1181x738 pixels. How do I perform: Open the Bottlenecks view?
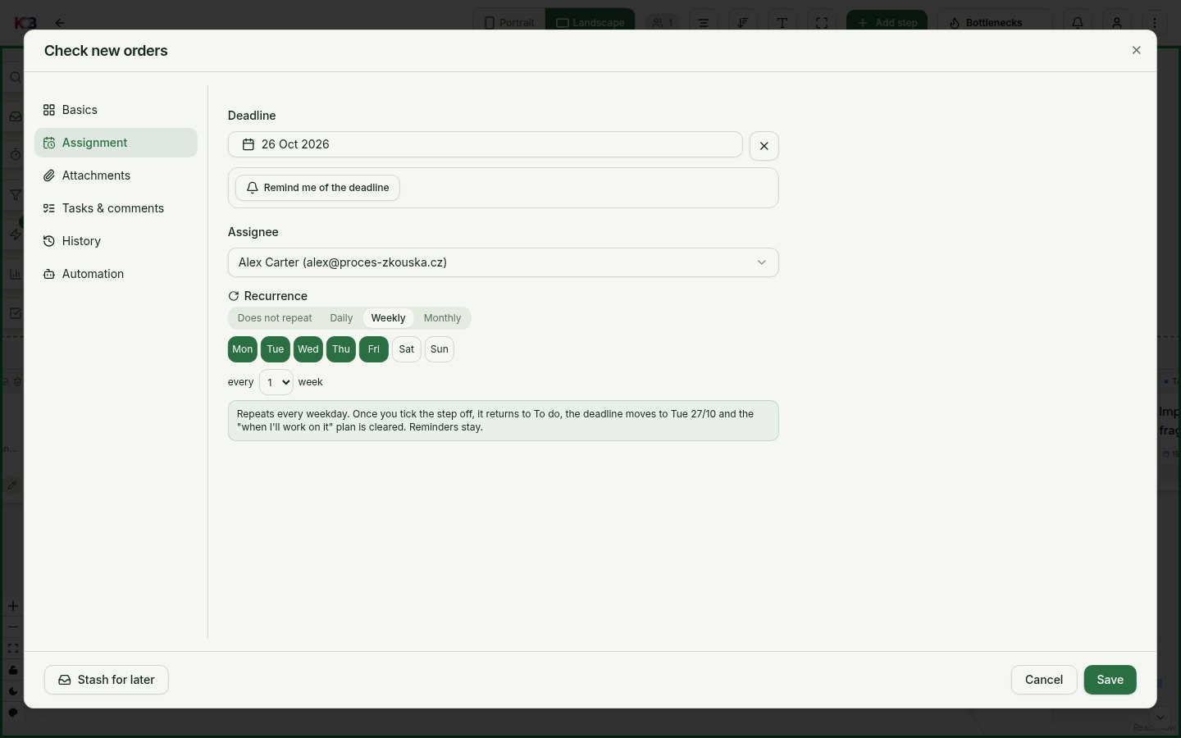(x=994, y=22)
